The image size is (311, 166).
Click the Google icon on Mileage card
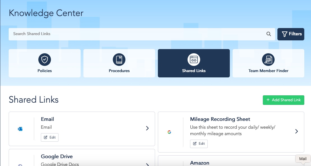(x=169, y=132)
